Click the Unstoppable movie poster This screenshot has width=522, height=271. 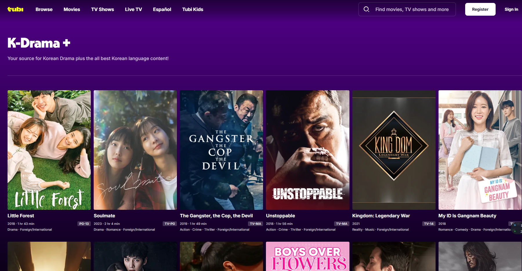pyautogui.click(x=307, y=150)
